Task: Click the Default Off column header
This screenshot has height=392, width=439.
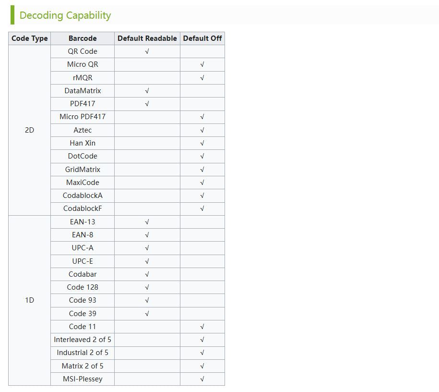Action: (202, 38)
